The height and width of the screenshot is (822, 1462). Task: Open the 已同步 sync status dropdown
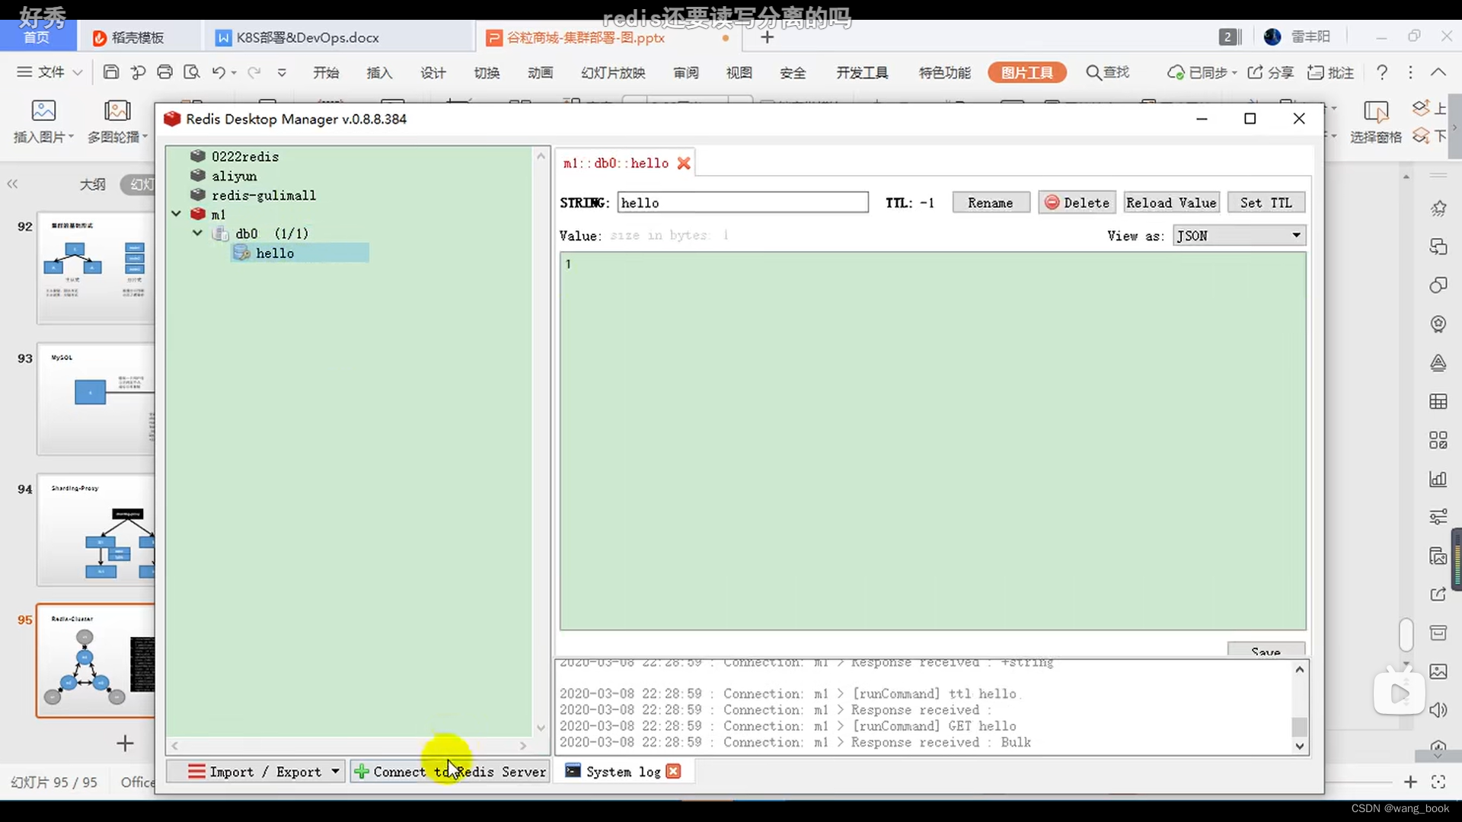point(1202,72)
